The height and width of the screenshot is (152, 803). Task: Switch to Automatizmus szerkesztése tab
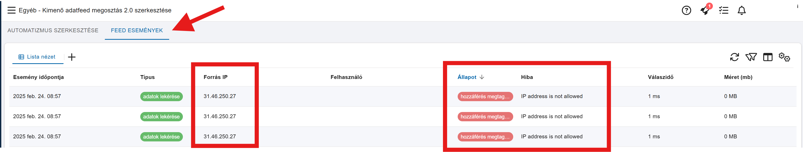pyautogui.click(x=53, y=30)
